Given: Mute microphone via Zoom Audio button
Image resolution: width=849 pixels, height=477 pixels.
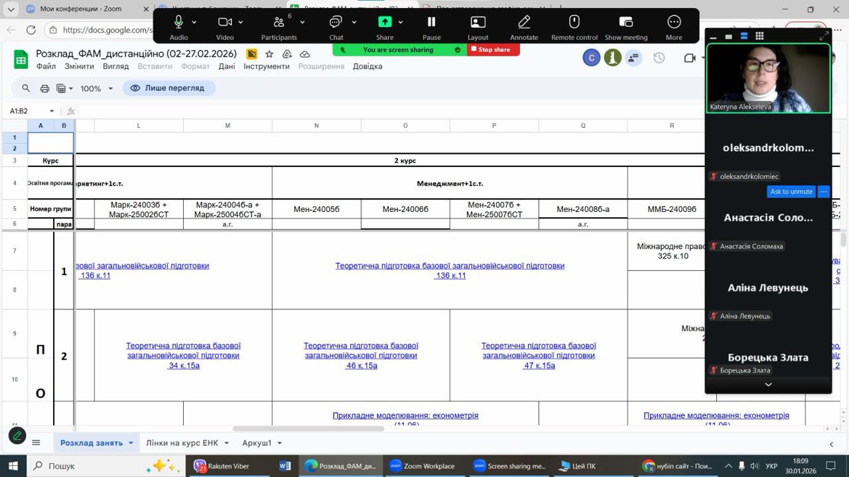Looking at the screenshot, I should (x=178, y=23).
